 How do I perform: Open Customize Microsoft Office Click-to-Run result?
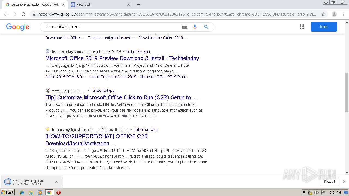121,97
